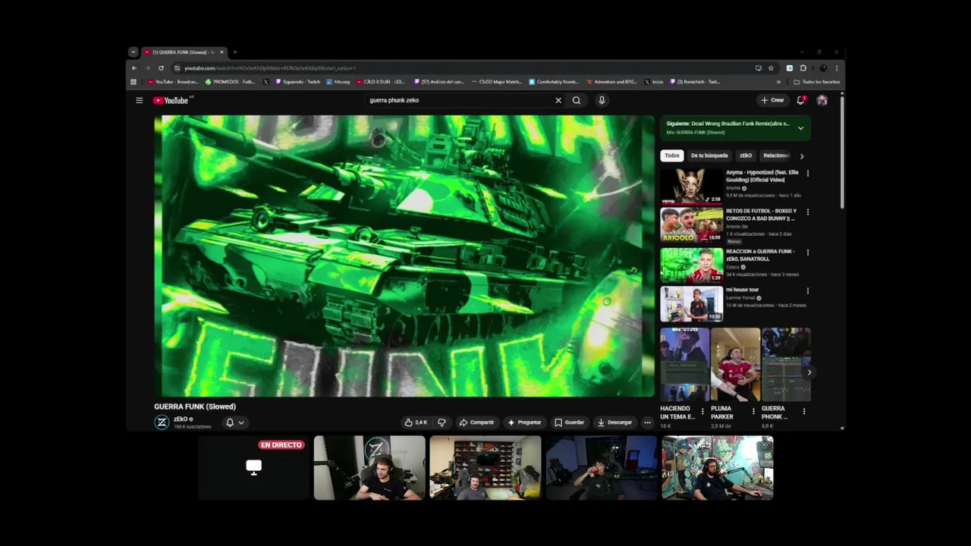971x546 pixels.
Task: Dislike the video with thumbs down
Action: coord(442,422)
